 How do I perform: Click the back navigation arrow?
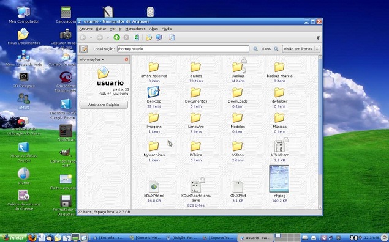click(x=83, y=37)
